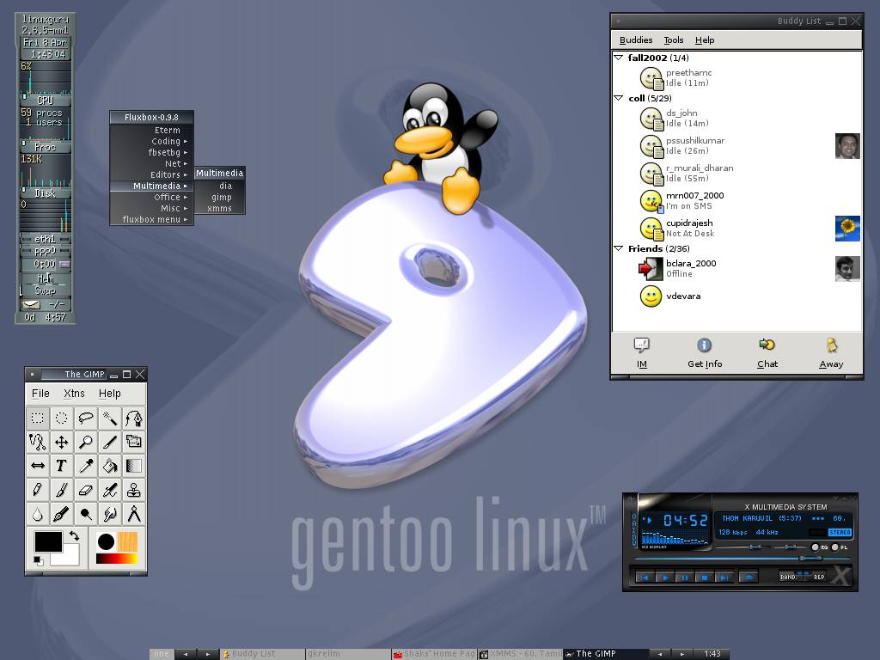
Task: Choose the Smudge tool in GIMP
Action: 110,514
